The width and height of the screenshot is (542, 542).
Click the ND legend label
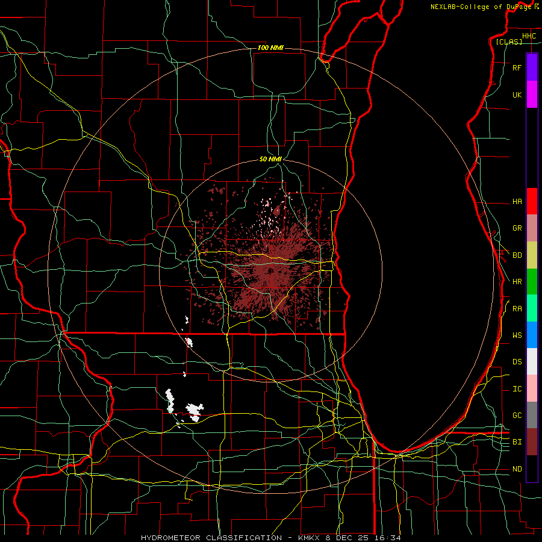tap(517, 469)
